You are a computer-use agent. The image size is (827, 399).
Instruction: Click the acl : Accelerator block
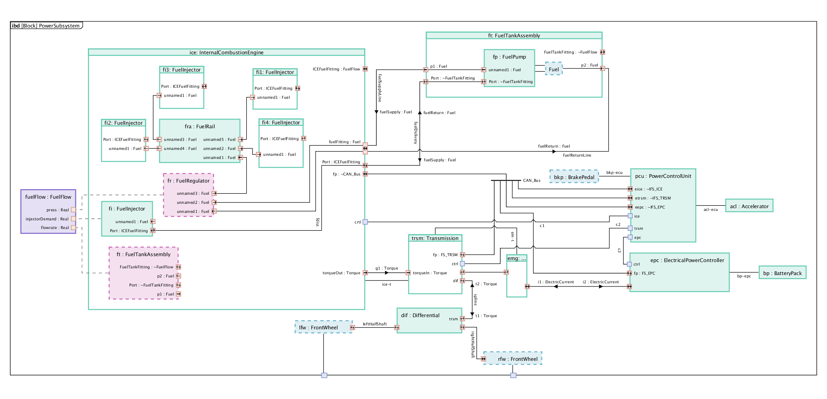(x=749, y=206)
